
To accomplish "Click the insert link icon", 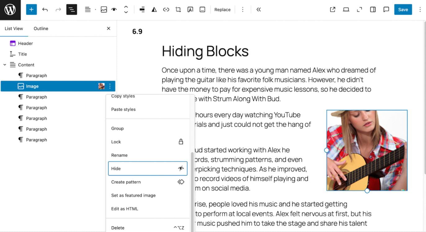I will (166, 10).
